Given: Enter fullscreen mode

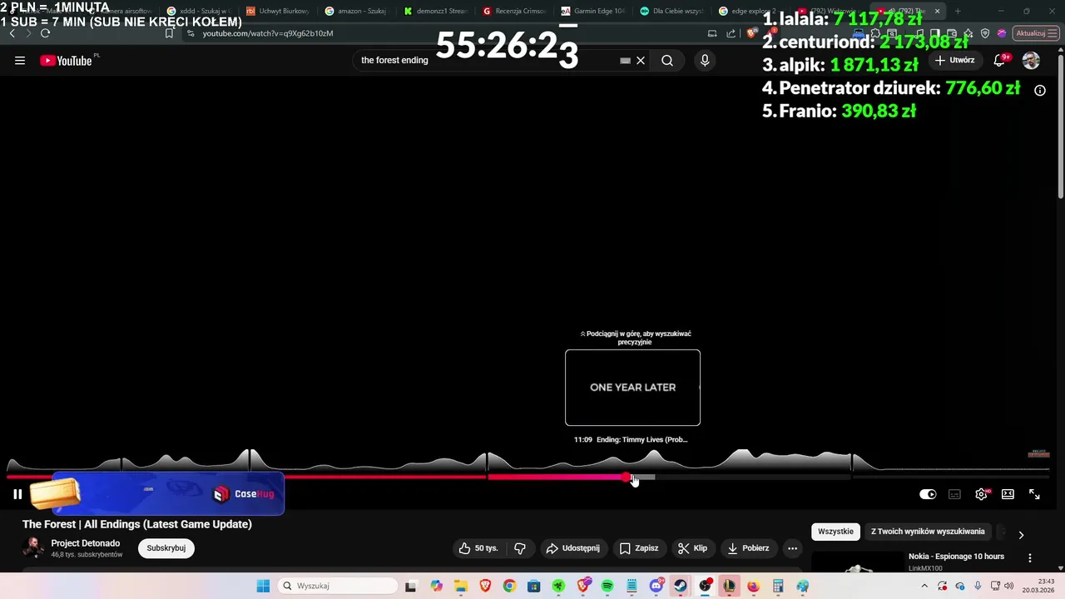Looking at the screenshot, I should [x=1034, y=494].
